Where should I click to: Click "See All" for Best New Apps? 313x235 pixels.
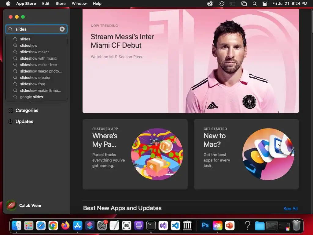290,209
